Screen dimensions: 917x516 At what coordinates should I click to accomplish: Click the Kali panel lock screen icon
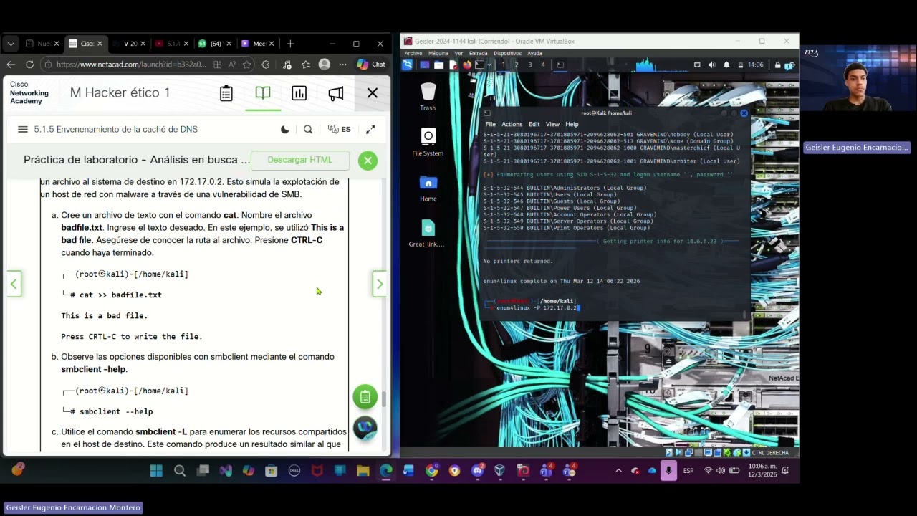point(777,64)
